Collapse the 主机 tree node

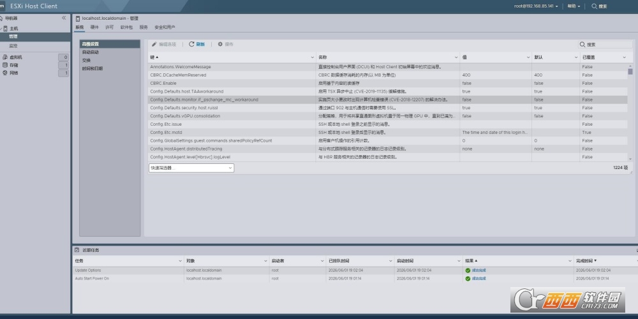(x=1, y=29)
